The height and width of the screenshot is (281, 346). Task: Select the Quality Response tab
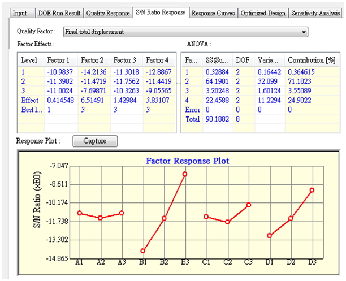[107, 13]
